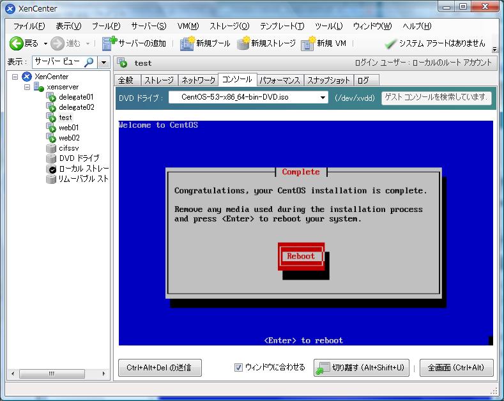
Task: Click the 切り離す (Alt+Shift+U) button
Action: point(362,368)
